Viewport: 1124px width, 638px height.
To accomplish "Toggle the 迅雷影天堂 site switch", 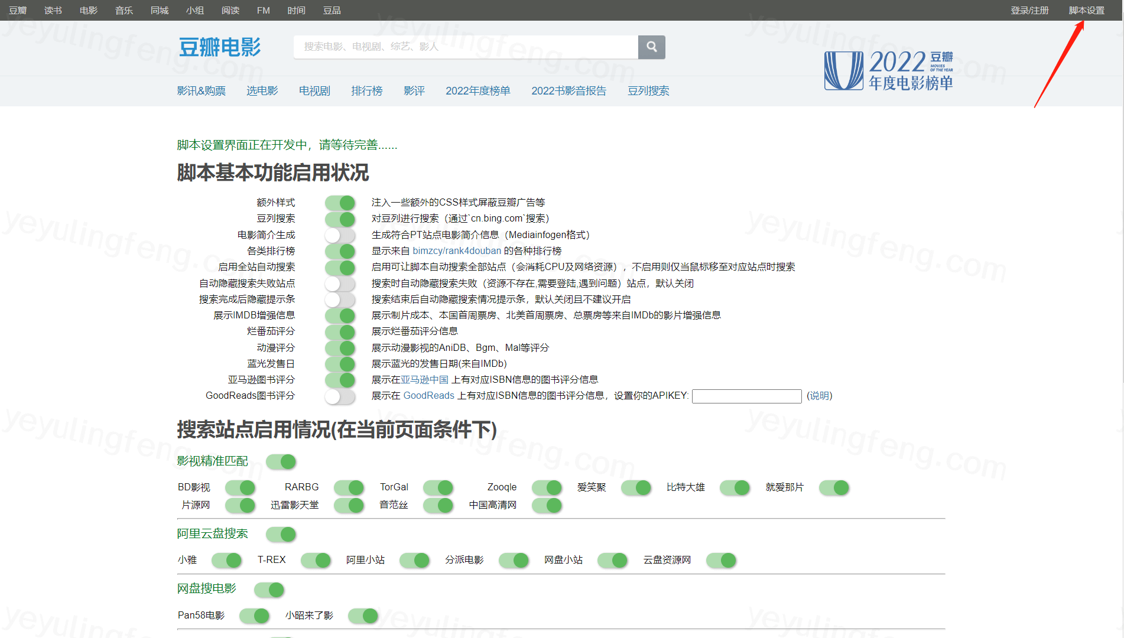I will pos(349,505).
